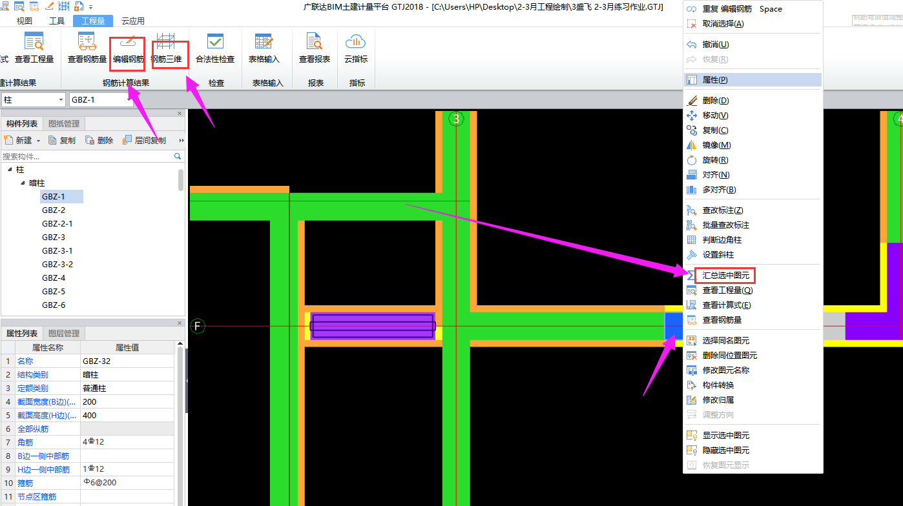Close the component list panel
903x506 pixels.
[180, 114]
